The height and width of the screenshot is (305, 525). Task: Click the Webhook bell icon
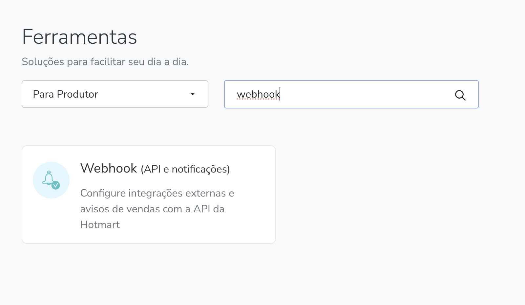pos(49,178)
